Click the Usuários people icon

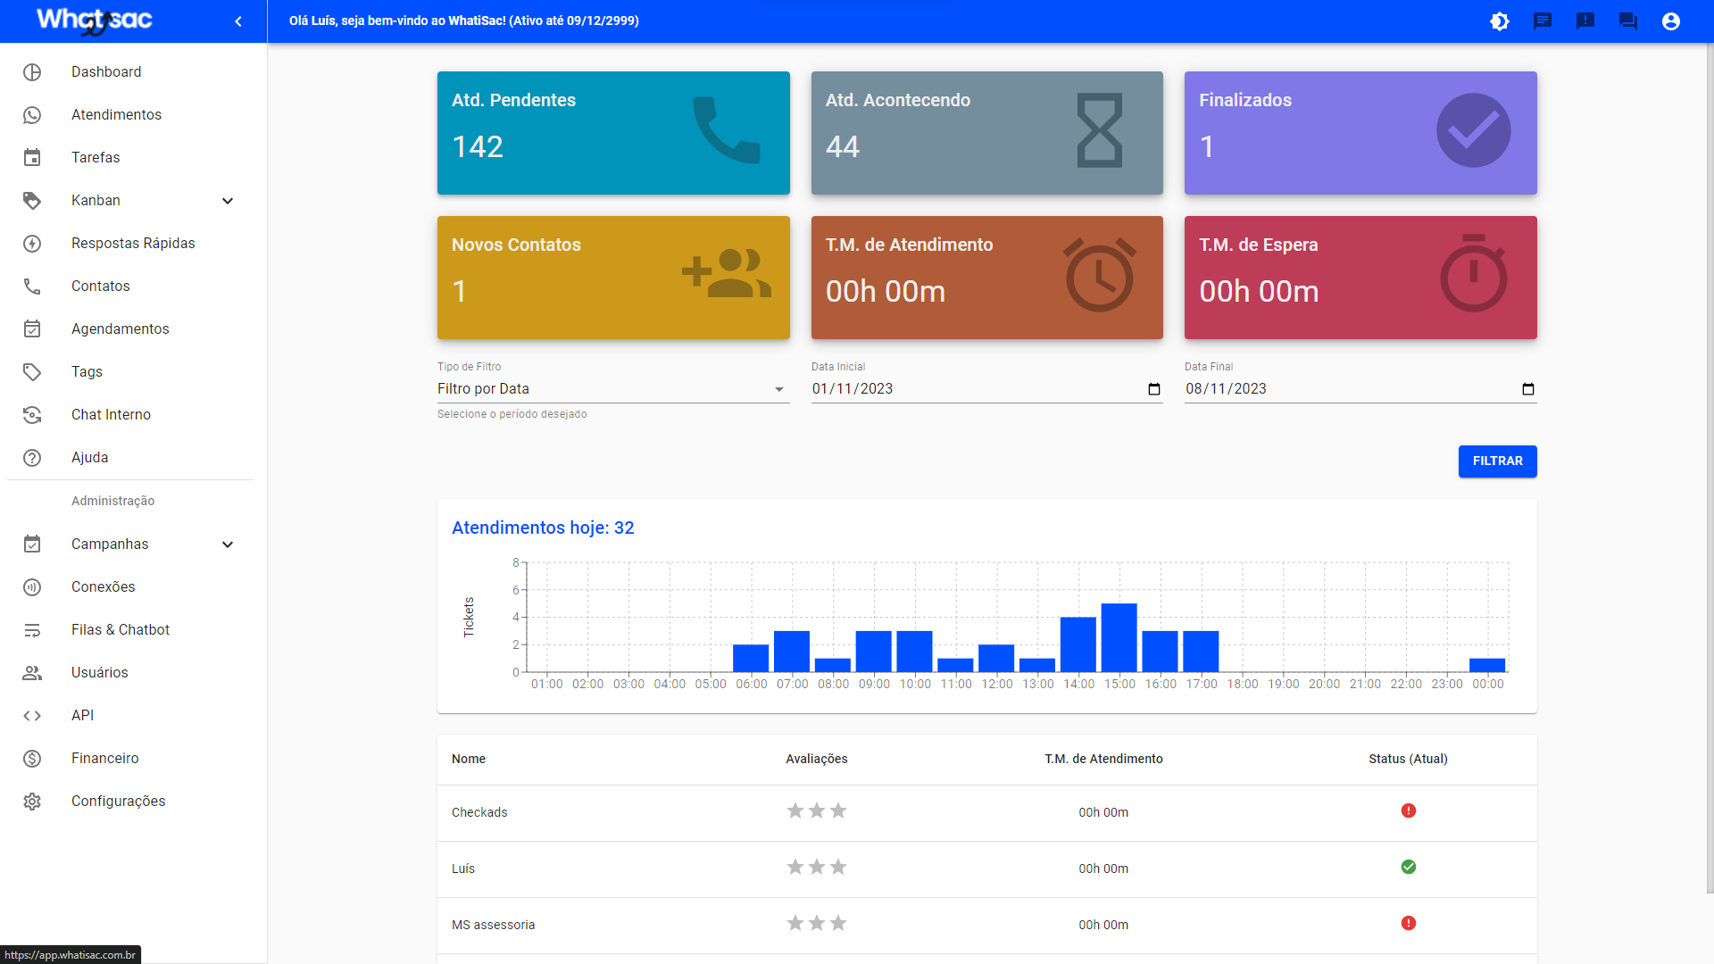[32, 673]
